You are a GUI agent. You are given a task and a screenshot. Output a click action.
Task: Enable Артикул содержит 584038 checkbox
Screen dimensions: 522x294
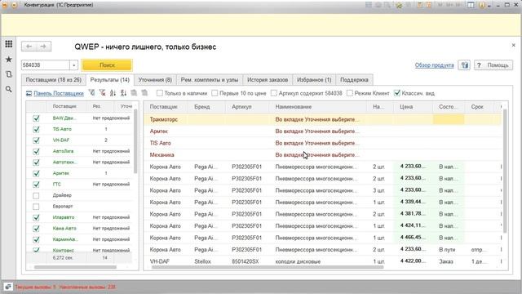(274, 93)
